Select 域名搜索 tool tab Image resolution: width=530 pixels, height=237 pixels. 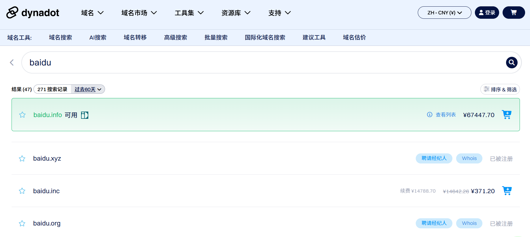[61, 37]
